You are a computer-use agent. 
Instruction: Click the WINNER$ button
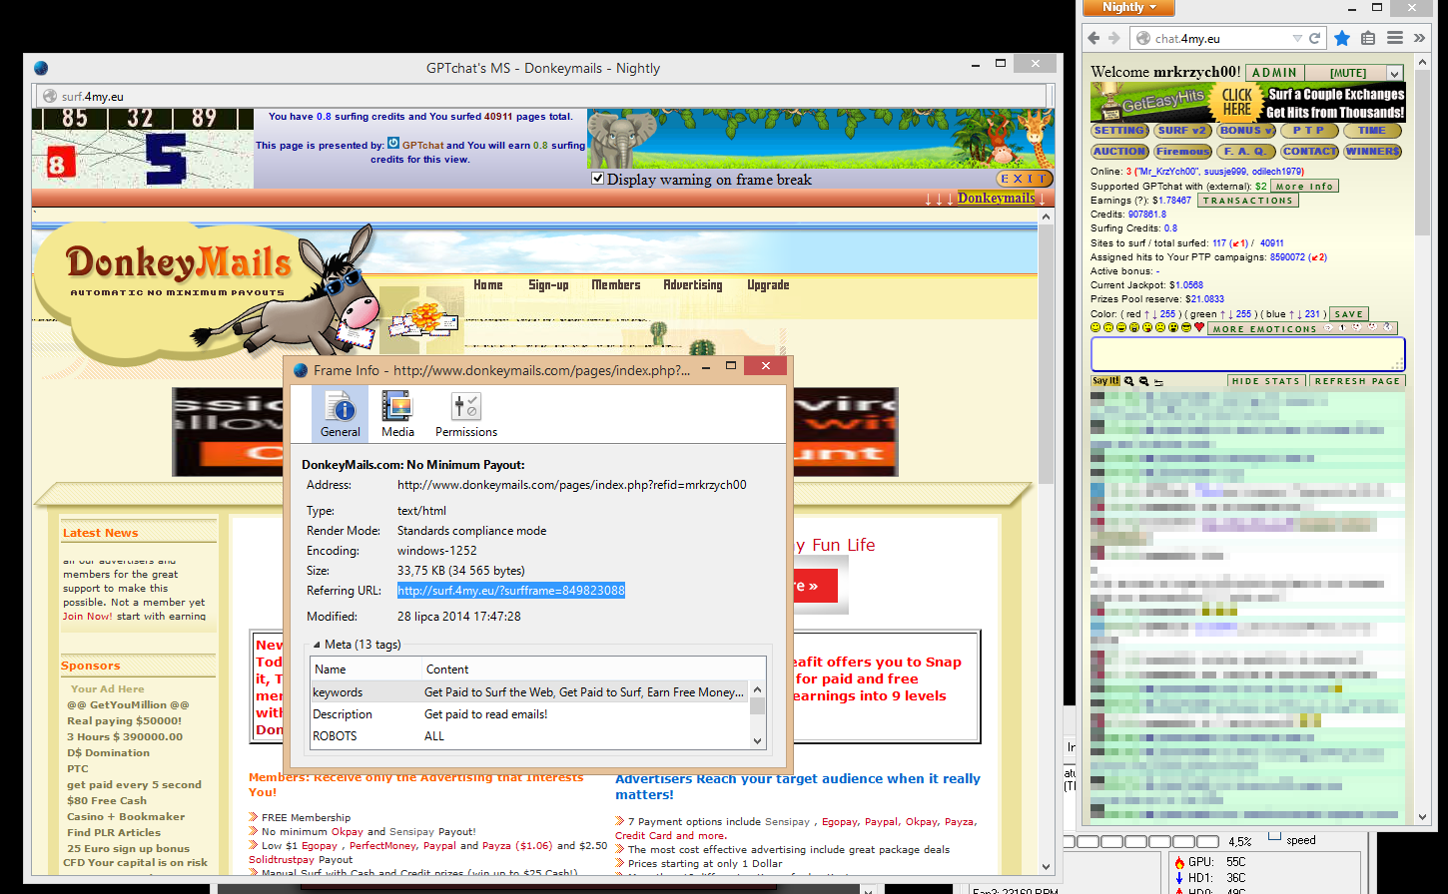pos(1373,152)
